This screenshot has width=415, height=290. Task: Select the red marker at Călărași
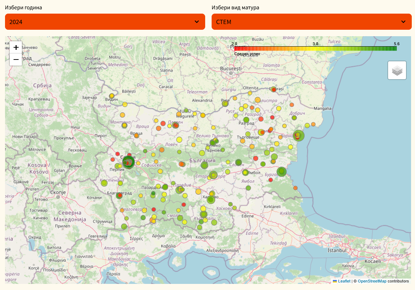point(274,90)
